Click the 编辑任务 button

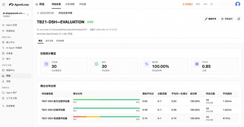click(x=210, y=19)
